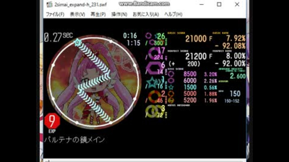Open the お気に入り(A) menu
Screen dimensions: 289x162
[x=146, y=14]
